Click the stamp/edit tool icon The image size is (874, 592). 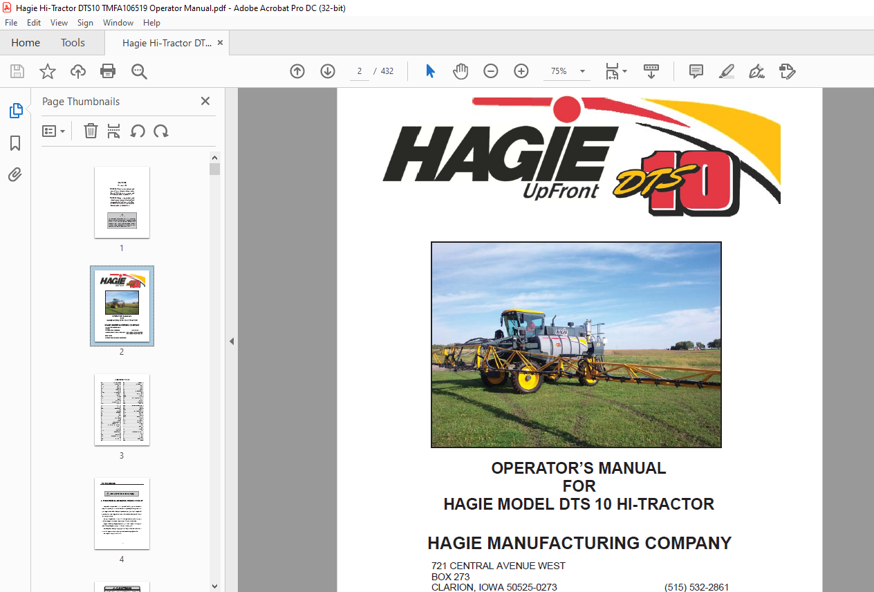(x=787, y=71)
